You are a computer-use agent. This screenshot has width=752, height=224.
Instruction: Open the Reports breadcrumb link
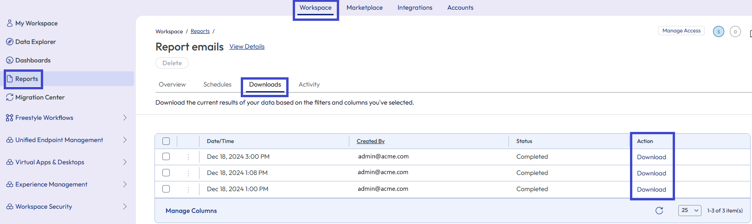[200, 31]
